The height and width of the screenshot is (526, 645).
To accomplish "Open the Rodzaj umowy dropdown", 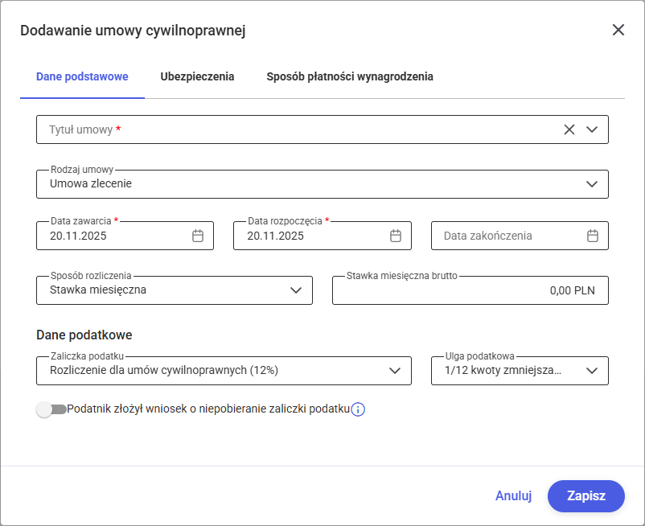I will point(593,183).
